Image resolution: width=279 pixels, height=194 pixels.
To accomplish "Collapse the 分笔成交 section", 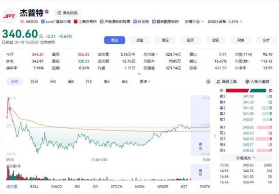I will [246, 158].
